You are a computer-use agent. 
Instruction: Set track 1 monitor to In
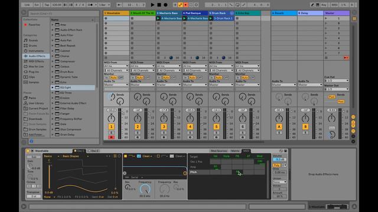[106, 78]
